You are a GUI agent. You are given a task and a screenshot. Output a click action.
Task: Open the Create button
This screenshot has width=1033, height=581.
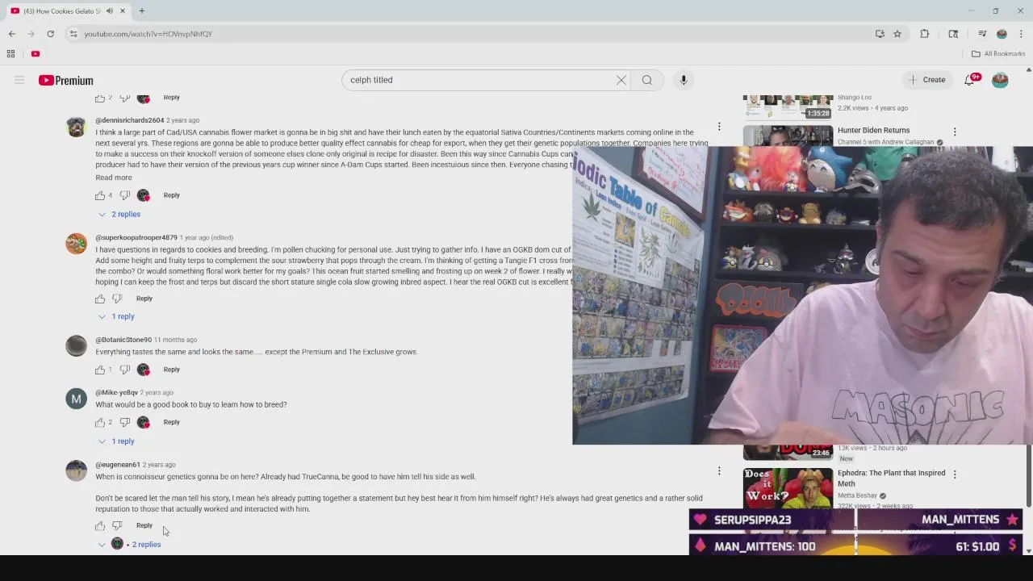[x=926, y=80]
